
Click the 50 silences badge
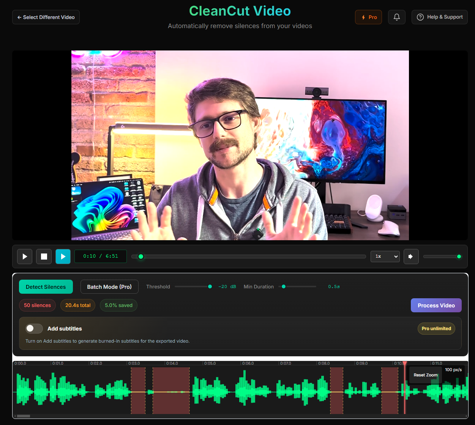tap(37, 305)
